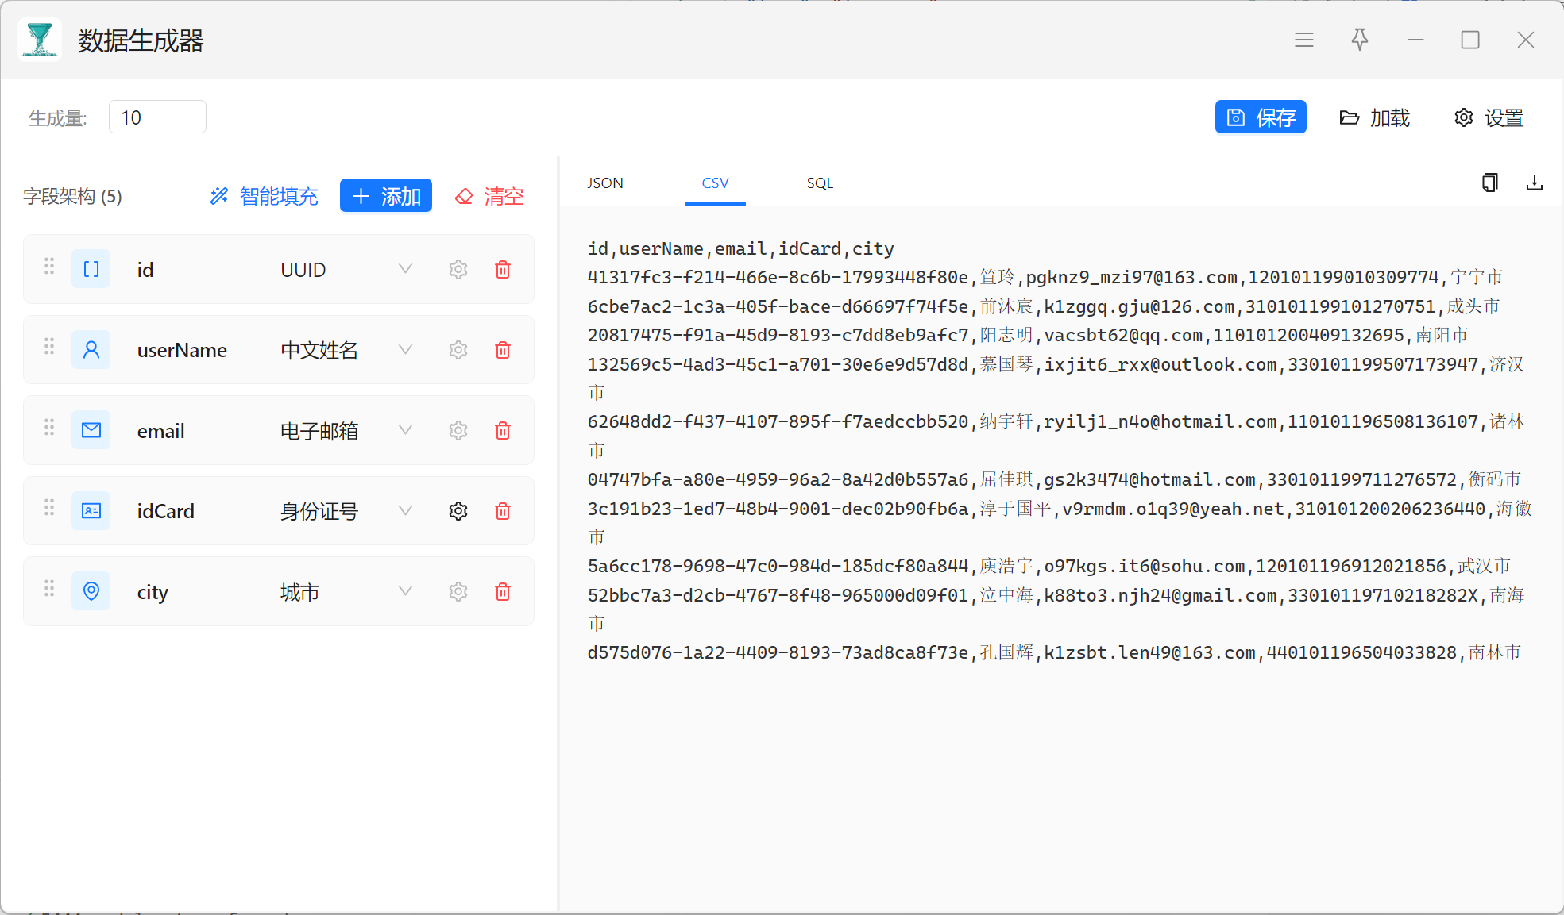Viewport: 1564px width, 915px height.
Task: Click the 智能填充 link
Action: (x=264, y=196)
